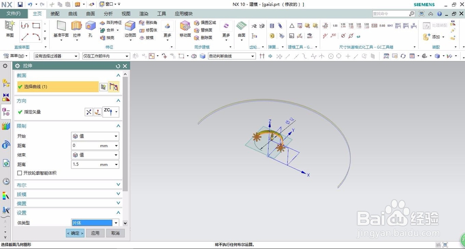The image size is (465, 249).
Task: Activate the 抽壳 shell tool
Action: point(107,38)
